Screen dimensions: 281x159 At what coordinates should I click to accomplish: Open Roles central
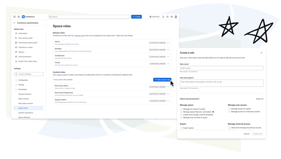pos(23,99)
